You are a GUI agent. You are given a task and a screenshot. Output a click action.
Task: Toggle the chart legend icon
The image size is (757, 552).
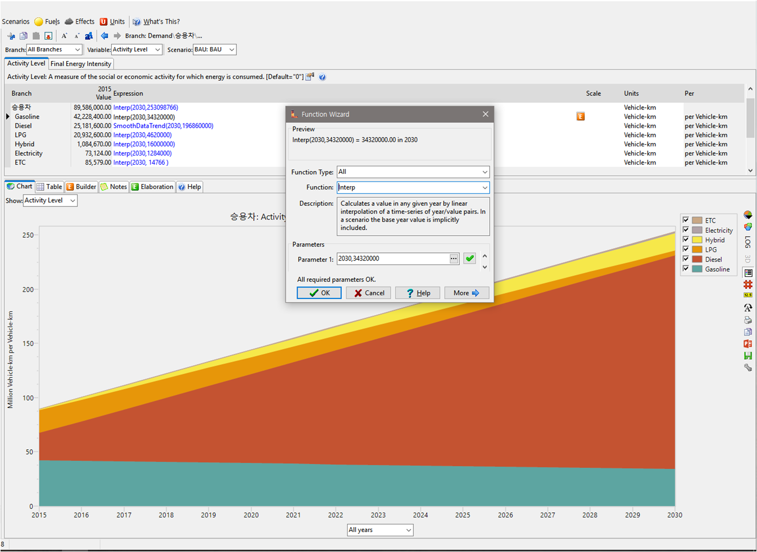[748, 273]
